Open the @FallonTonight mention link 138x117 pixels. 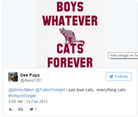(x=50, y=90)
